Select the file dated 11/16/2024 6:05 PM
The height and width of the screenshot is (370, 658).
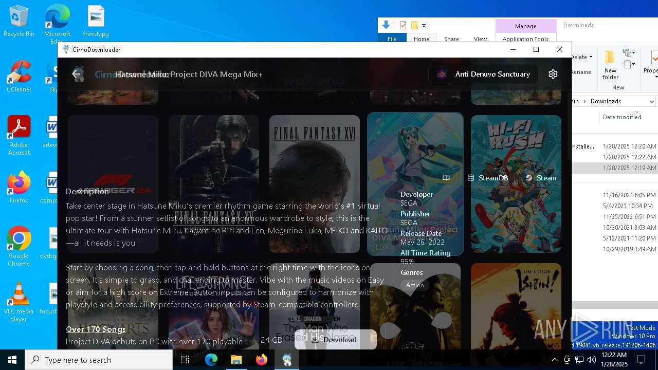coord(615,195)
